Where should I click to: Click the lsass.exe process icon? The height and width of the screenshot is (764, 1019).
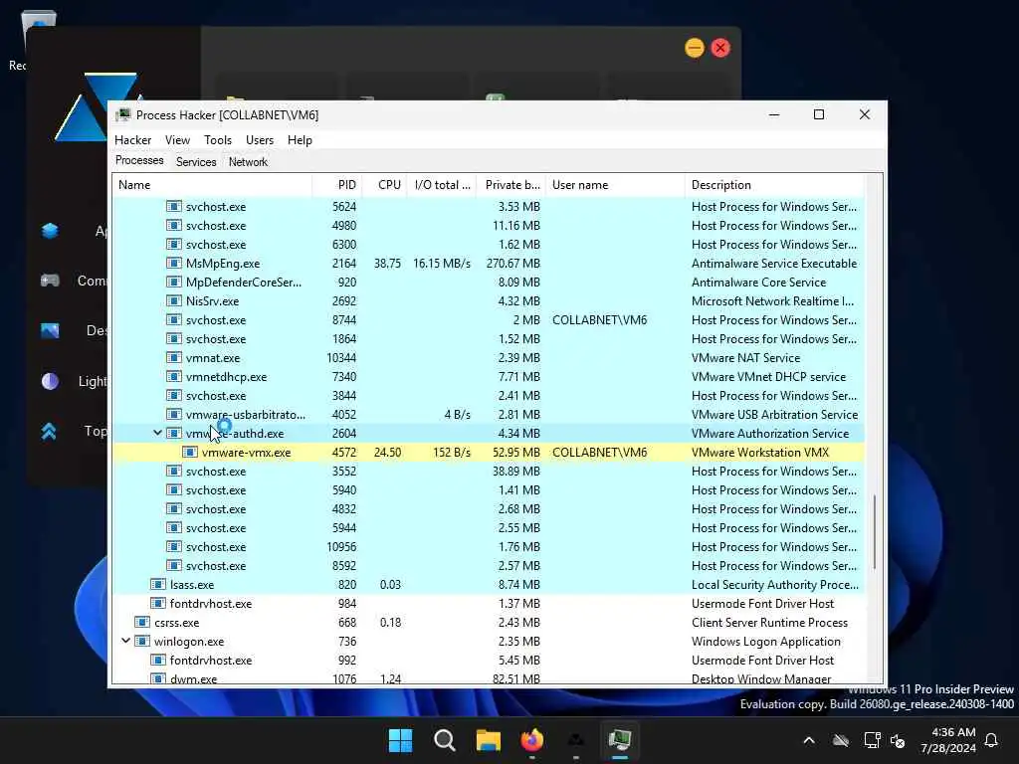point(158,584)
